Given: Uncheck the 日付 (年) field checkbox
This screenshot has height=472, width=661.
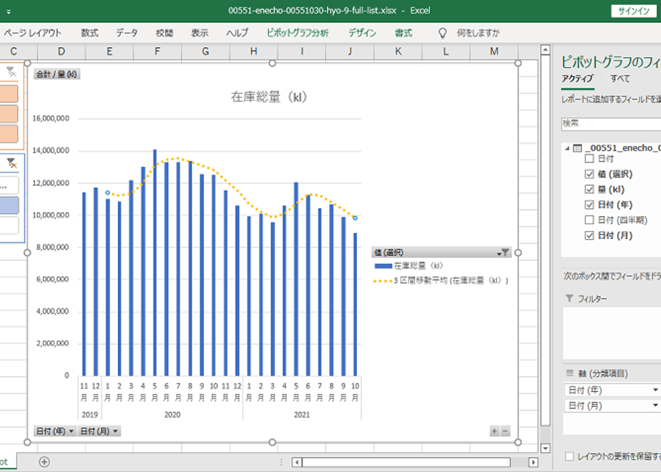Looking at the screenshot, I should pyautogui.click(x=589, y=205).
